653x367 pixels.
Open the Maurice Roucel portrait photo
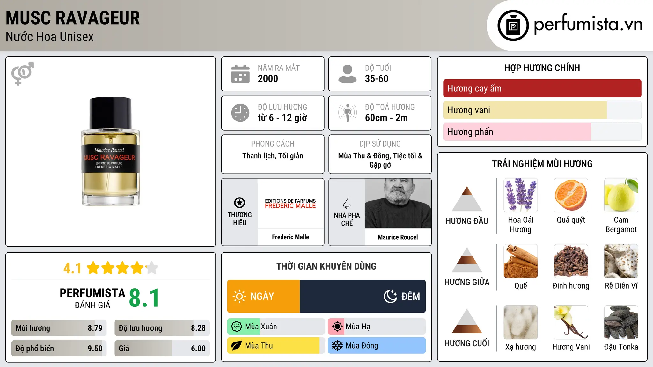398,203
